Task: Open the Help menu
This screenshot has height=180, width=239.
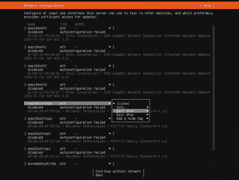Action: [x=207, y=5]
